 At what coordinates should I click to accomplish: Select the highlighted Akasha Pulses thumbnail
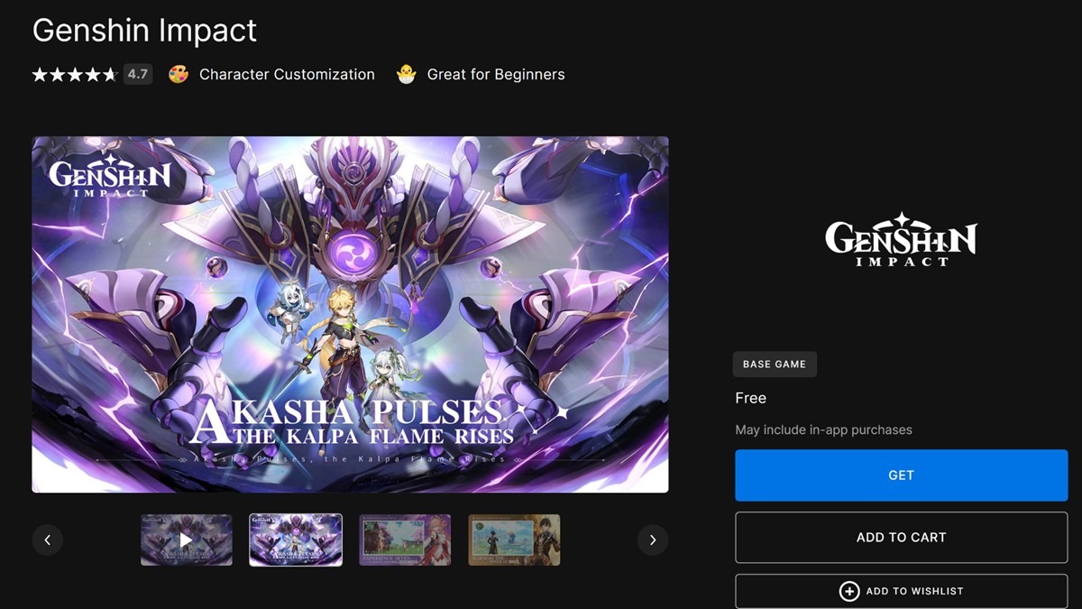coord(296,540)
